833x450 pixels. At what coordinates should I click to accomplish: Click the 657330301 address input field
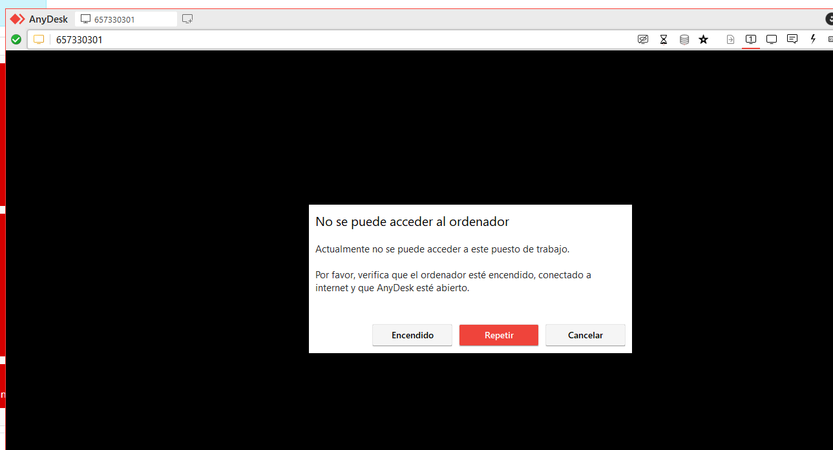tap(323, 39)
